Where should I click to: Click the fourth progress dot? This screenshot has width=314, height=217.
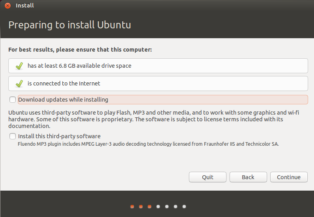point(158,206)
